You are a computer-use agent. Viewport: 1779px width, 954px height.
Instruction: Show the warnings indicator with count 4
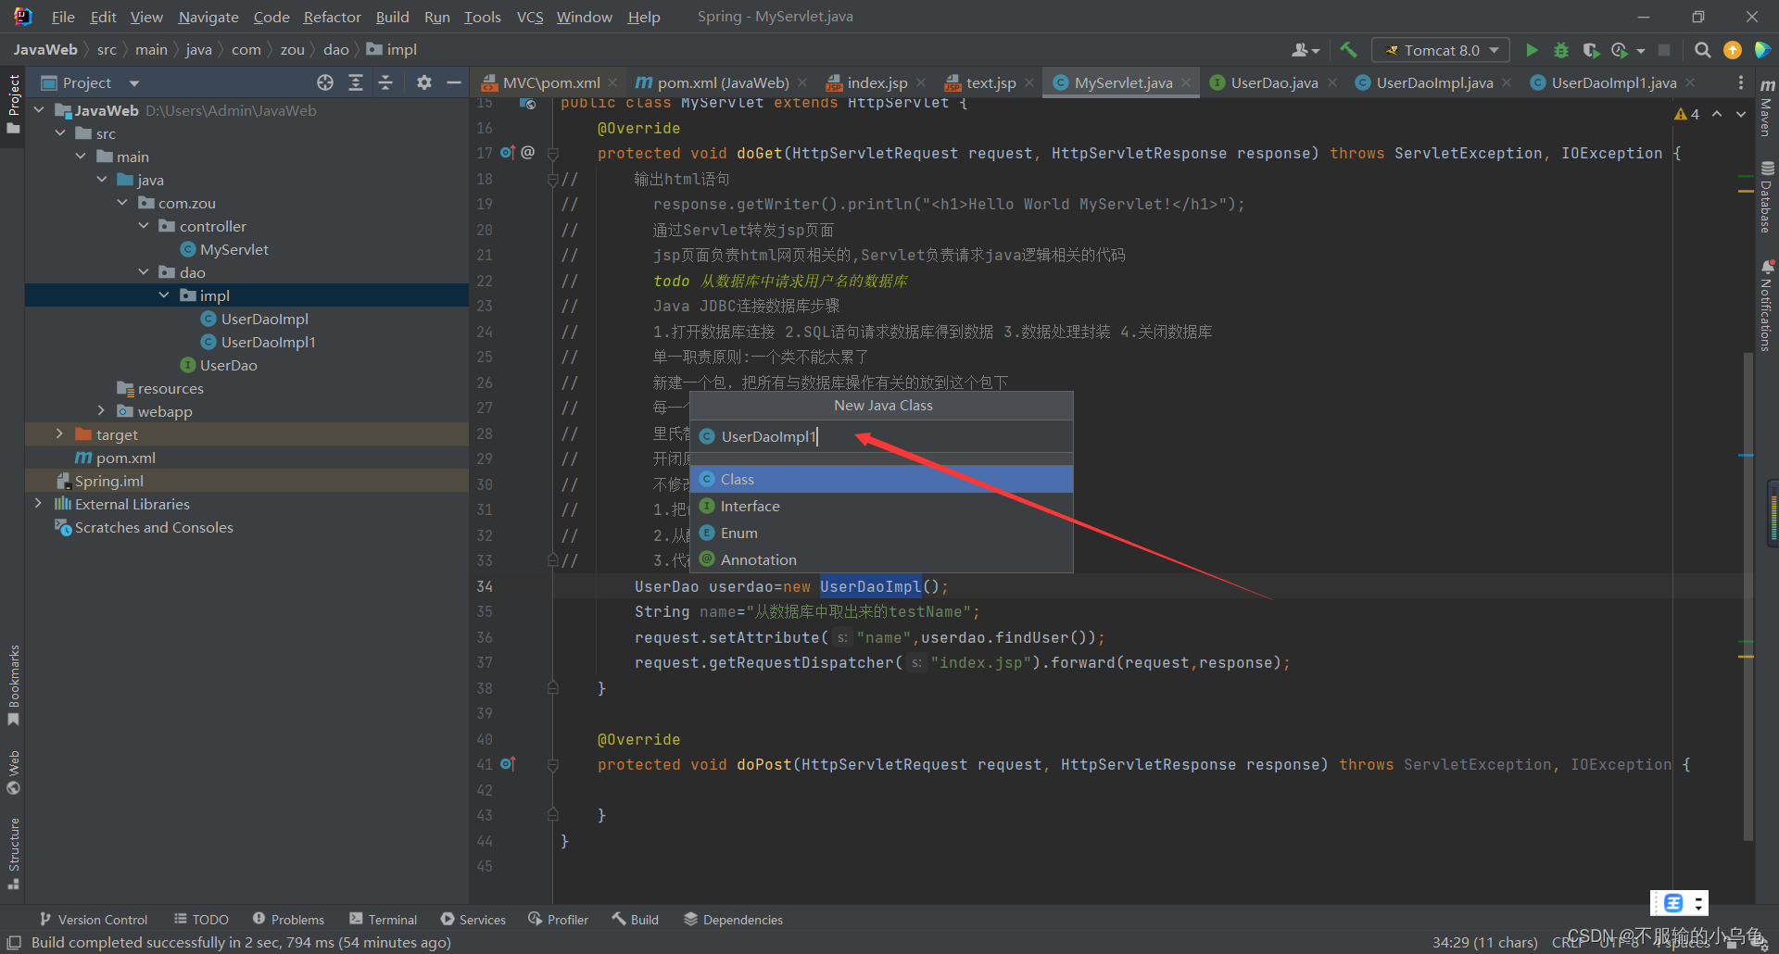pyautogui.click(x=1686, y=114)
